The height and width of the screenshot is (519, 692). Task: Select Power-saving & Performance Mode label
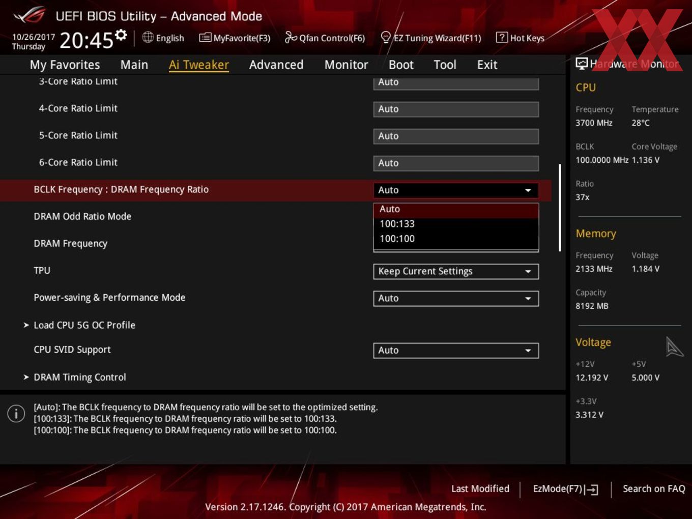tap(109, 298)
